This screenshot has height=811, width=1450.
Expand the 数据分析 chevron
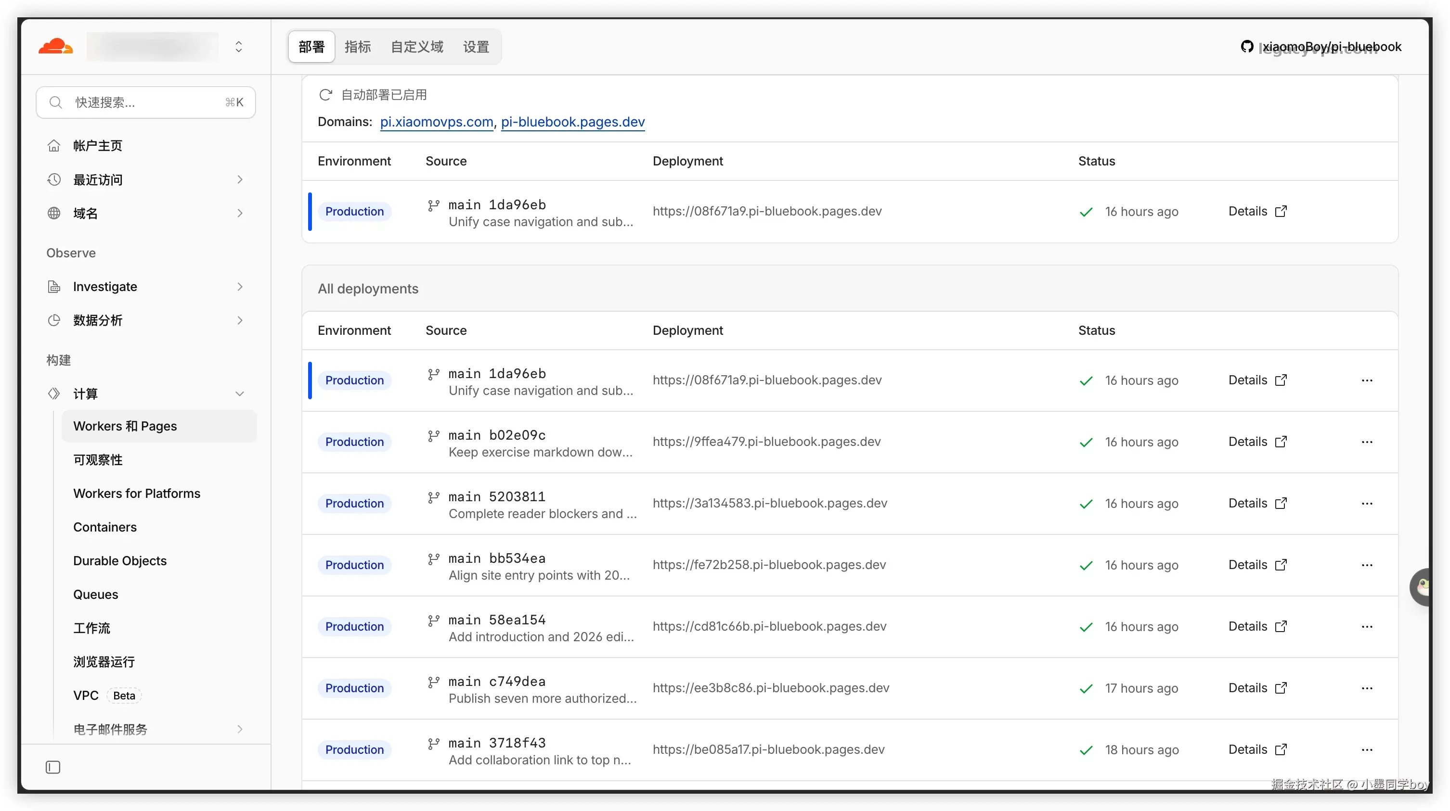240,320
